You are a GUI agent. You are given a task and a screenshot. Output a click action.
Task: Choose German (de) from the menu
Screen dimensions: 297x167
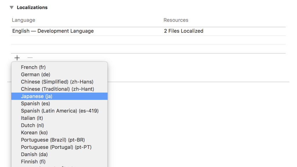pyautogui.click(x=59, y=75)
